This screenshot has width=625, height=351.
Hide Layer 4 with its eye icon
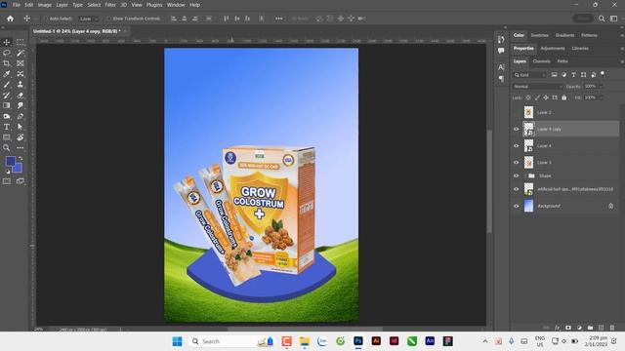click(517, 145)
